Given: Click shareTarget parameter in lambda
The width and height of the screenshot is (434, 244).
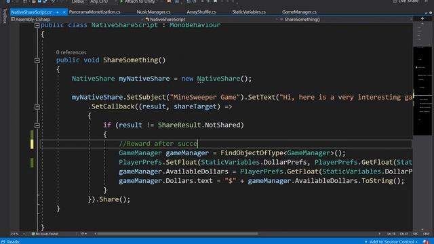Looking at the screenshot, I should [195, 106].
